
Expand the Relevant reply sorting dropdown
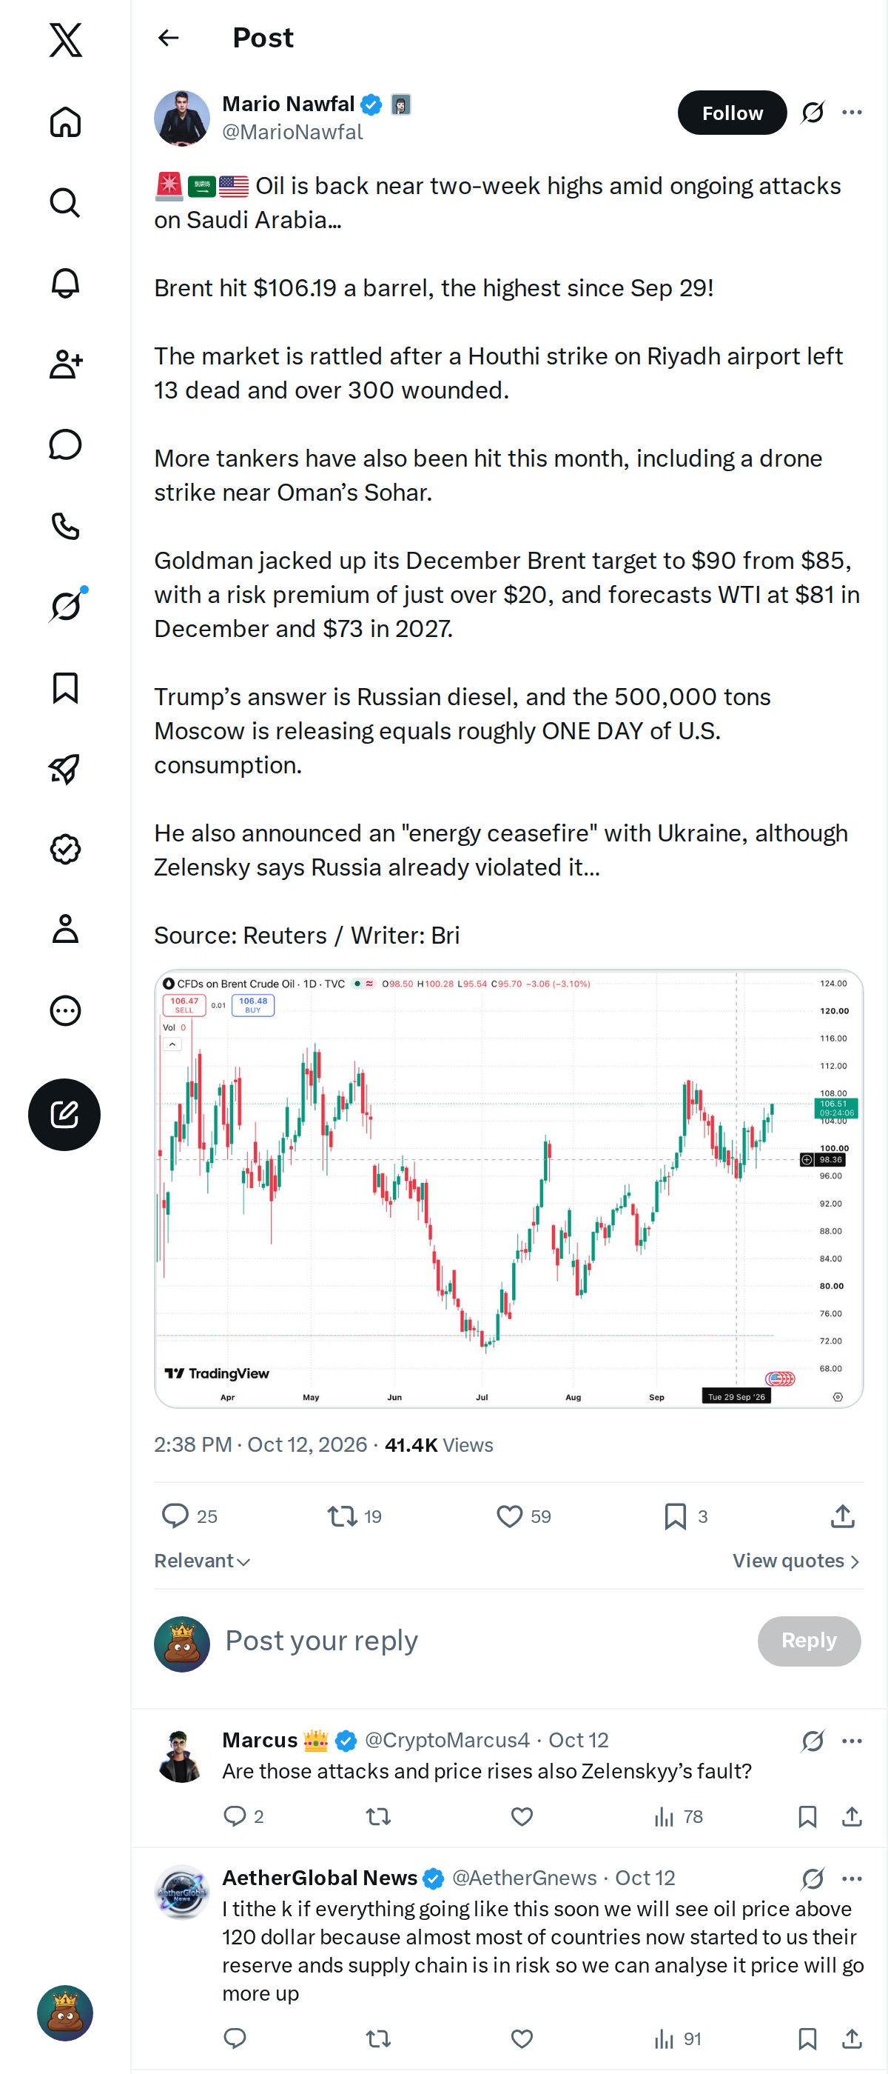point(202,1561)
